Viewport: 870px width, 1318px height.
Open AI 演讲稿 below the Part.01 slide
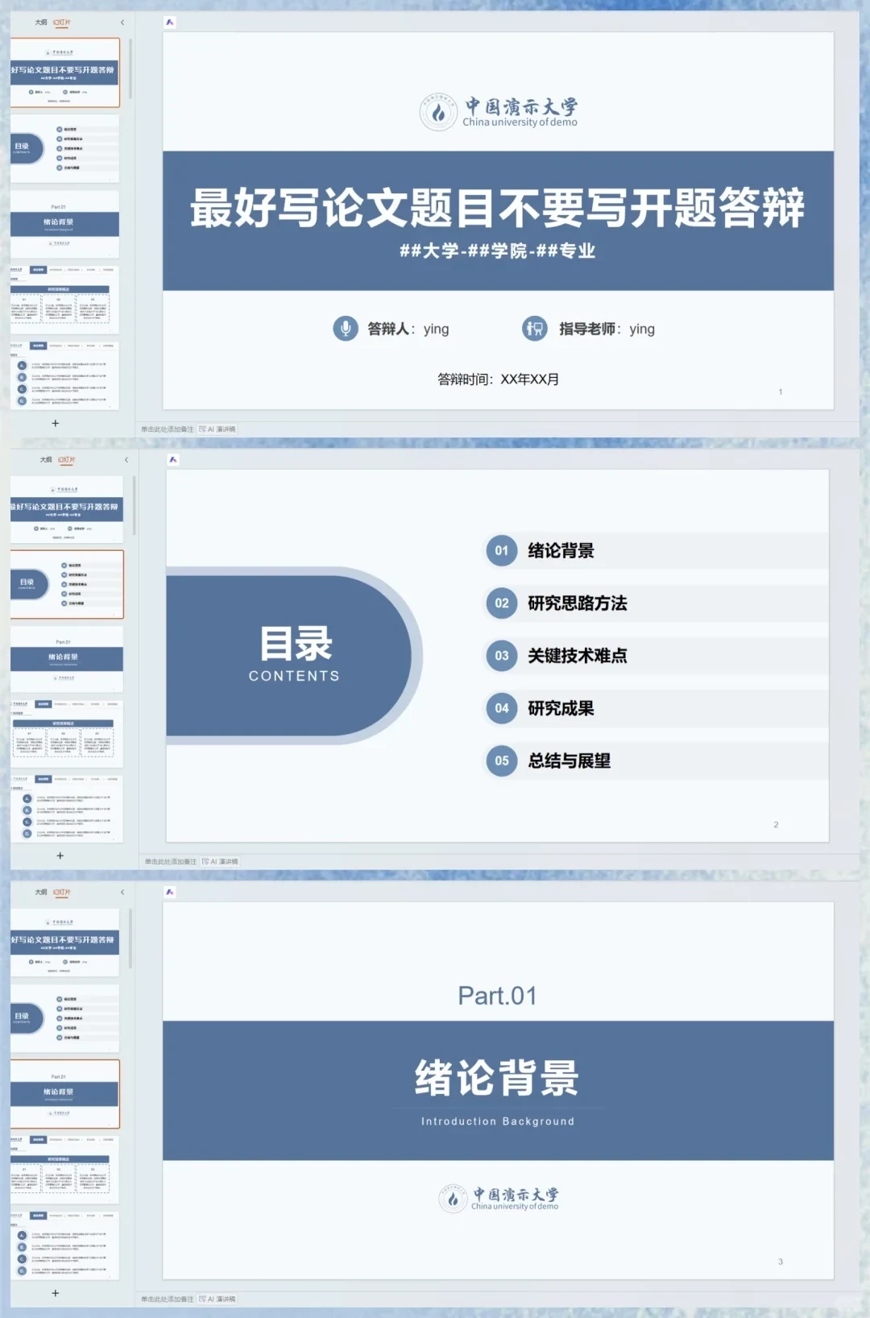[217, 1299]
